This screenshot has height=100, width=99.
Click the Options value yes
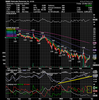coord(63,6)
